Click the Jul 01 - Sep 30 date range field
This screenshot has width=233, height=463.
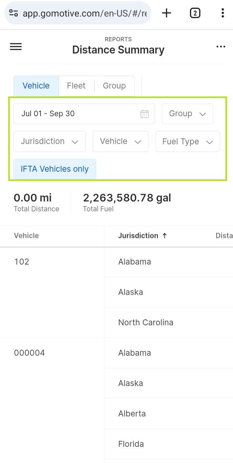(84, 114)
